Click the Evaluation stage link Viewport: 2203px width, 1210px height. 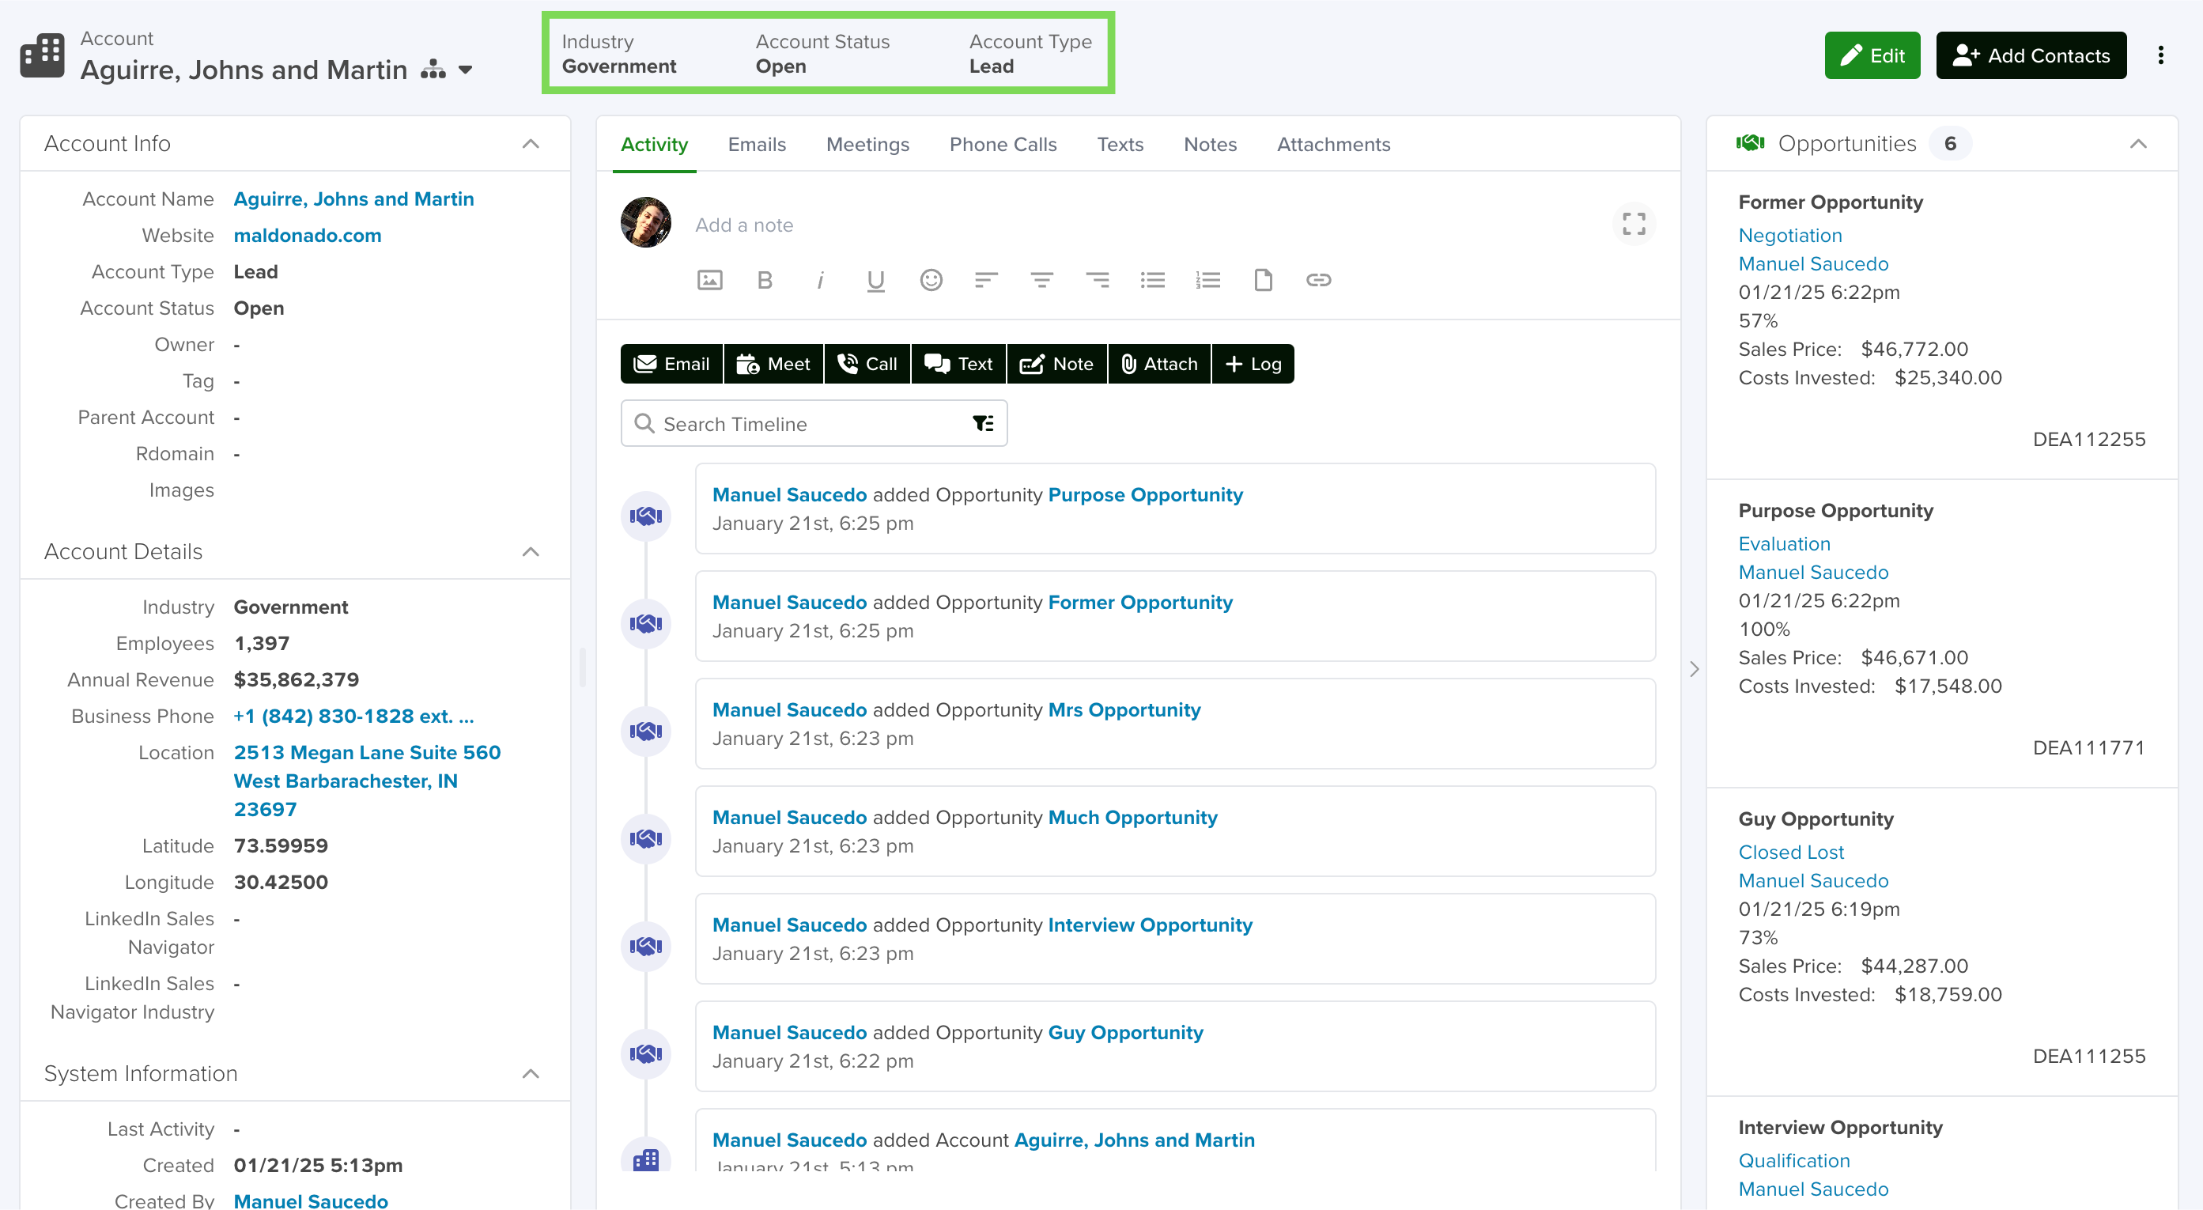pos(1784,544)
